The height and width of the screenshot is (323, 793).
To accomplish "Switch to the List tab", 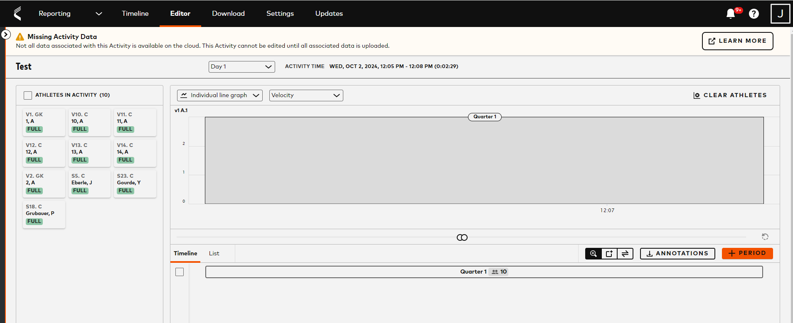I will [x=214, y=254].
